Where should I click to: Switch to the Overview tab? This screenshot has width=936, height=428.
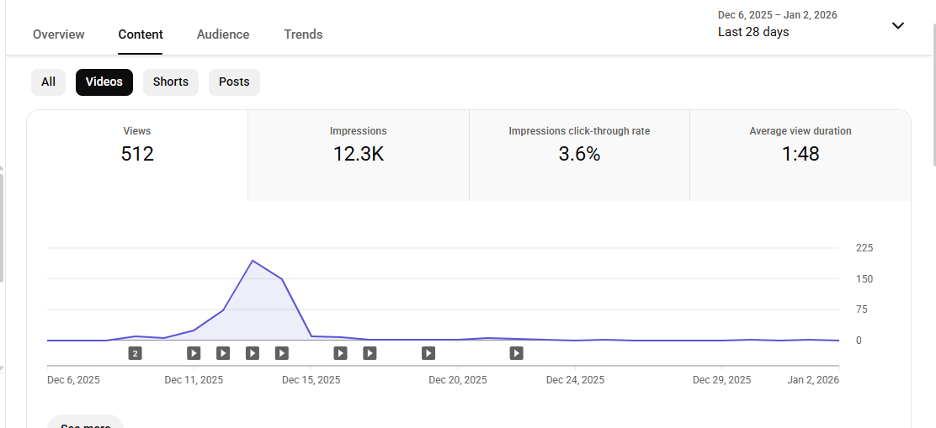59,34
